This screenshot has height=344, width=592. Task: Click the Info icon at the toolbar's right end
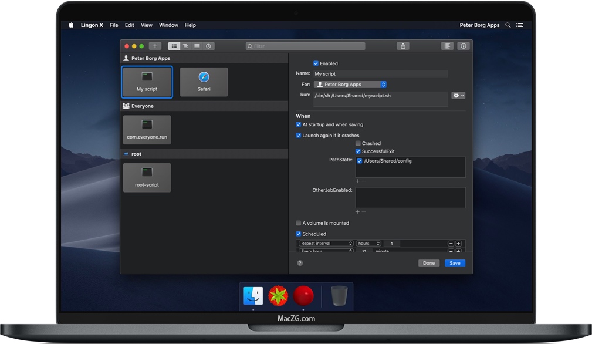[464, 45]
